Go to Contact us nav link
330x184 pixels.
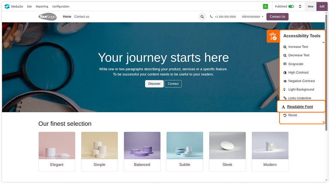[81, 16]
